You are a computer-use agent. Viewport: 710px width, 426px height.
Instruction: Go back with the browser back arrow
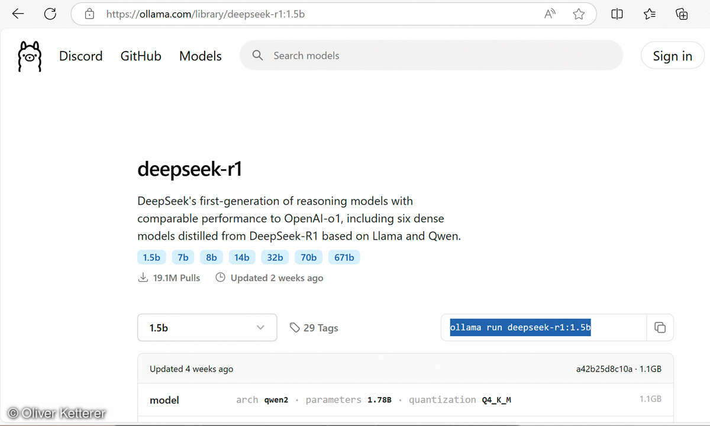pos(18,14)
